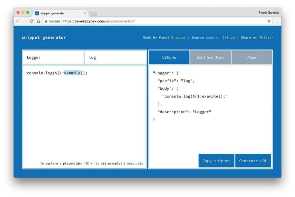This screenshot has width=295, height=197.
Task: Open Chrome's three-dot menu
Action: click(x=277, y=21)
